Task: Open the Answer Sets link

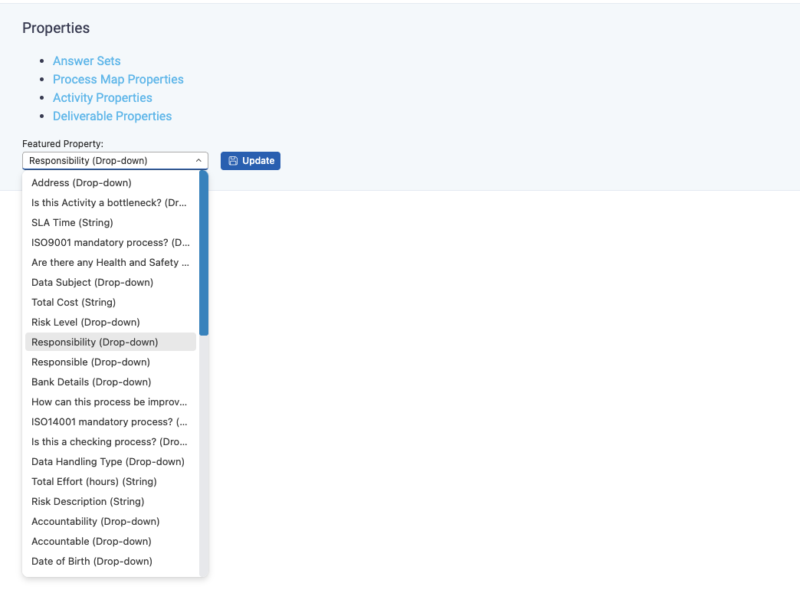Action: (87, 61)
